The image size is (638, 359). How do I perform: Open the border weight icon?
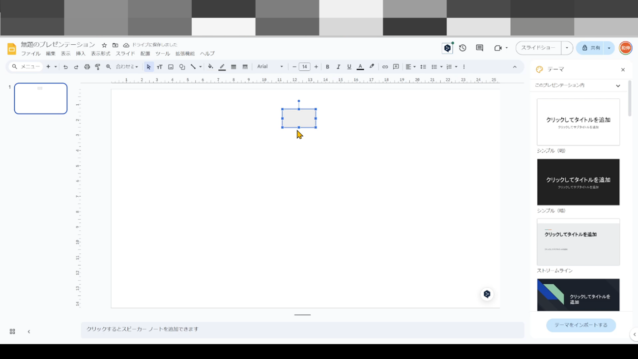233,67
